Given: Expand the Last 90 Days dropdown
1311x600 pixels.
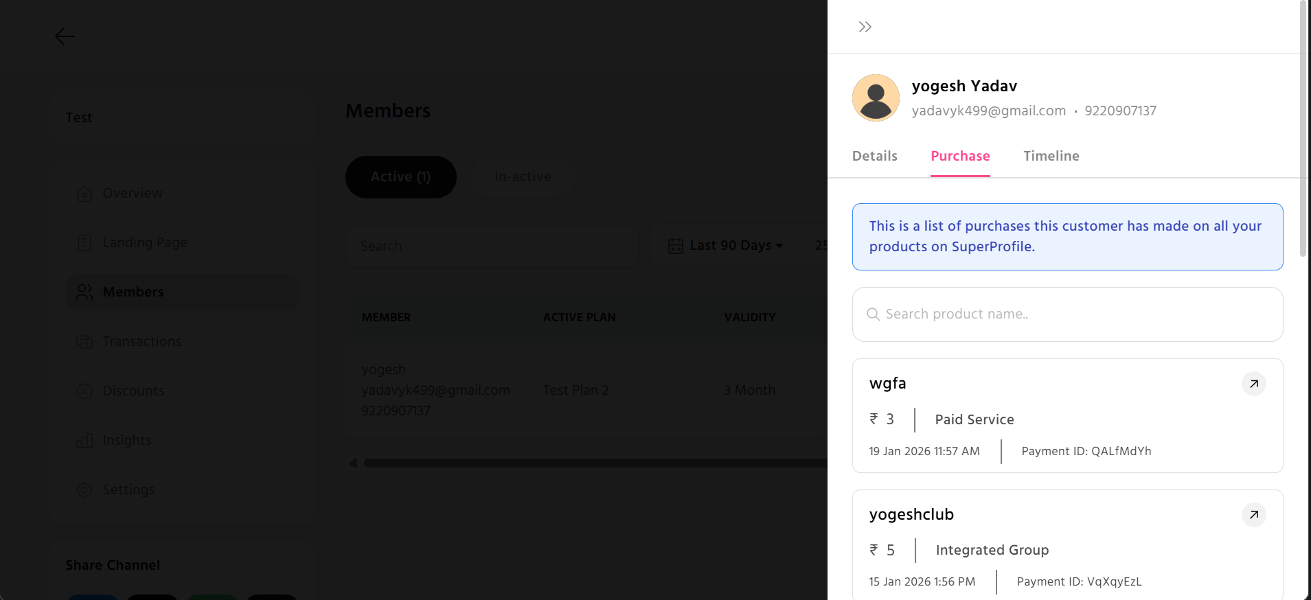Looking at the screenshot, I should point(736,246).
